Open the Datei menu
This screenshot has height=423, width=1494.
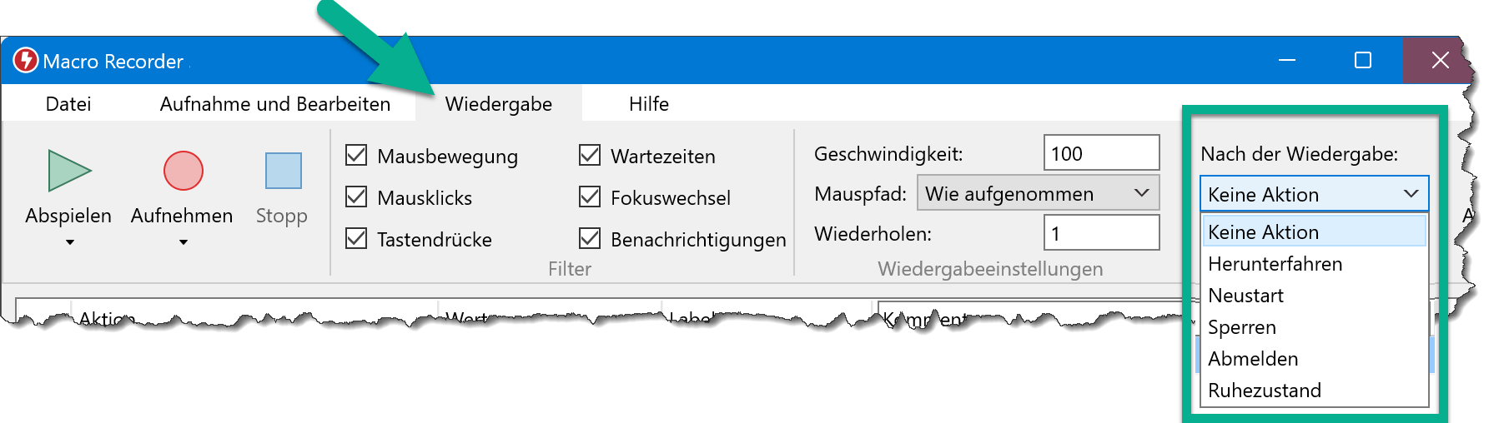tap(68, 104)
